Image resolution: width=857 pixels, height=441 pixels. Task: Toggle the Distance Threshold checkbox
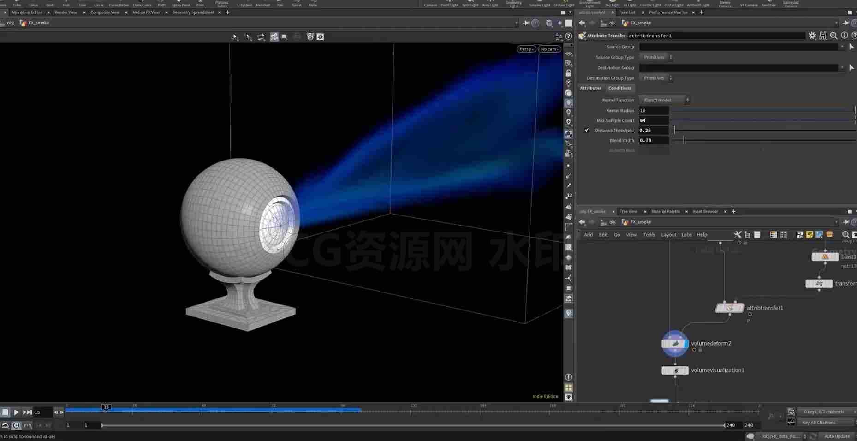(587, 131)
